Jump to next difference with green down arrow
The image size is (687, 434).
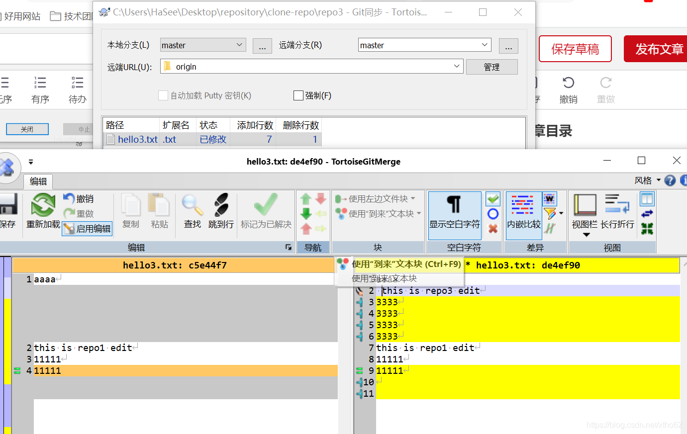click(306, 214)
